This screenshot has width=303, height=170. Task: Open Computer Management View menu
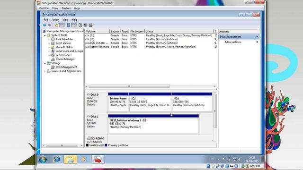tap(65, 20)
